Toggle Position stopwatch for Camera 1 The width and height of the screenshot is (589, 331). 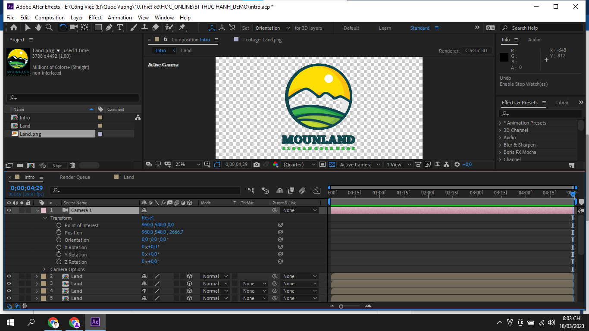[x=59, y=233]
